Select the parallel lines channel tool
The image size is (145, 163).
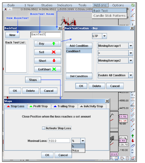point(133,115)
